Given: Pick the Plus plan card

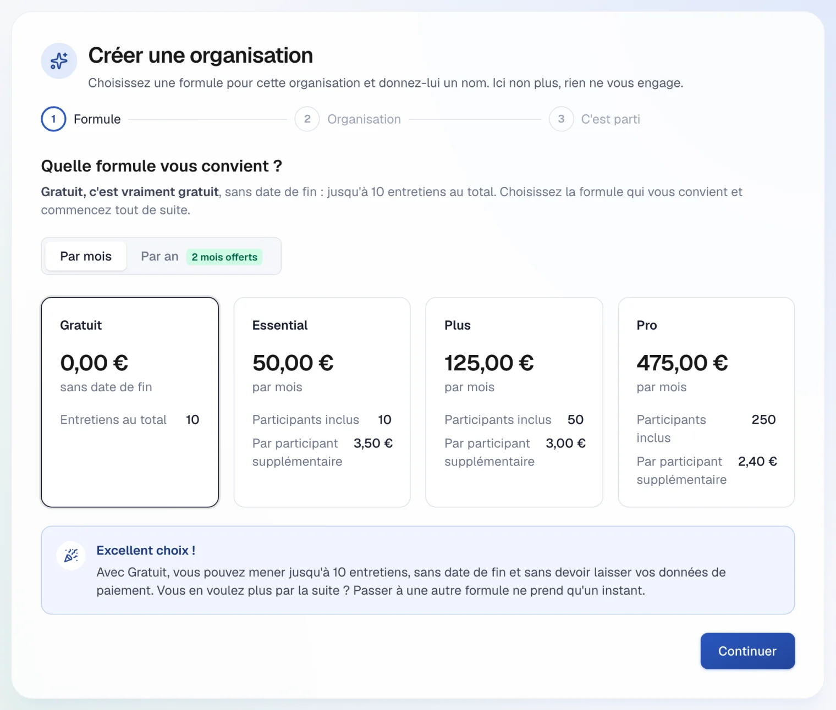Looking at the screenshot, I should (514, 402).
